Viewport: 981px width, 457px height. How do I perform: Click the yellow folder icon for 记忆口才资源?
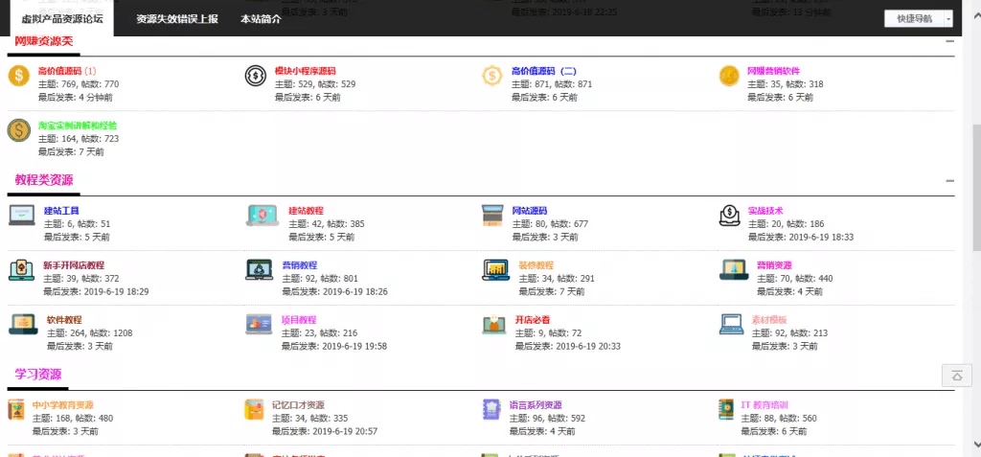click(x=252, y=409)
